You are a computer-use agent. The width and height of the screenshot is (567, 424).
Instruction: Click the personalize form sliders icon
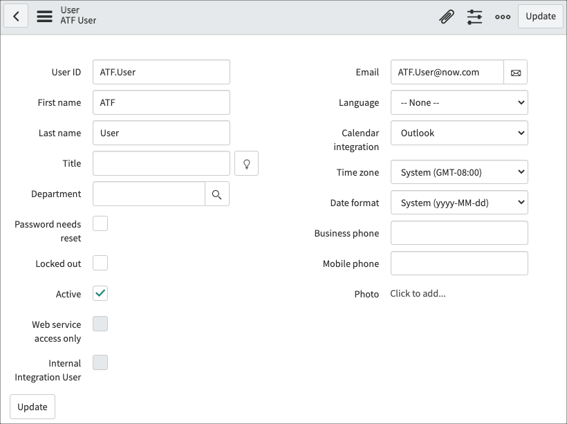474,16
